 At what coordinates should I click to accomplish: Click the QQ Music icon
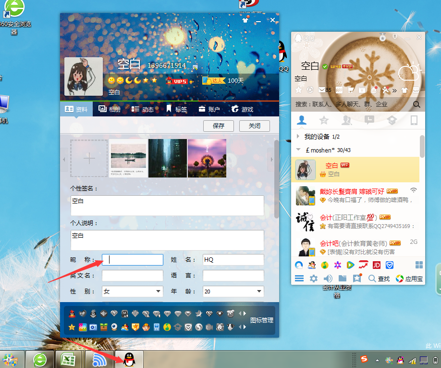pos(325,265)
